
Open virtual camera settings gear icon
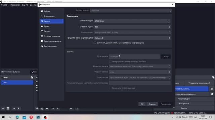tap(212, 94)
